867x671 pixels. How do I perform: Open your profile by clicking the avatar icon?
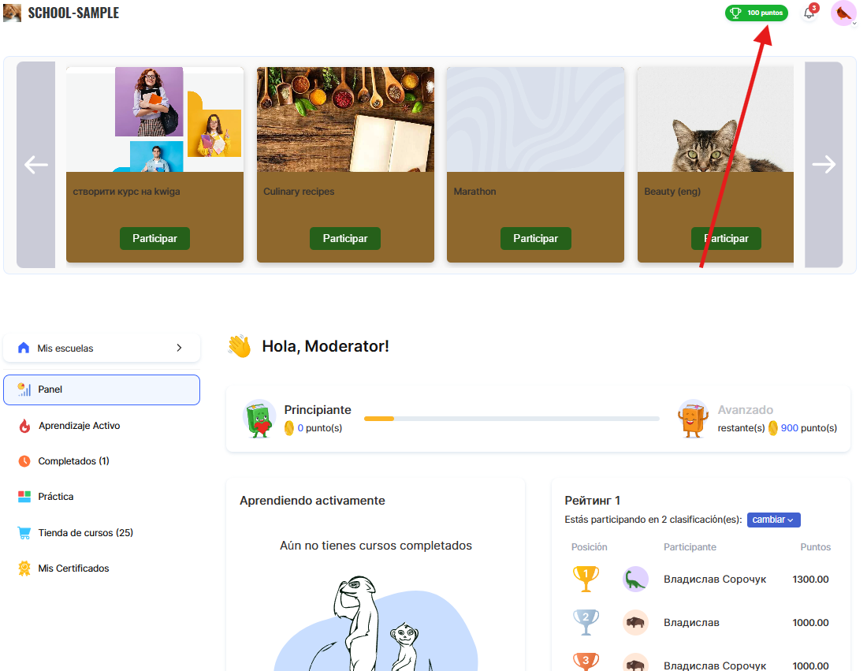tap(843, 13)
